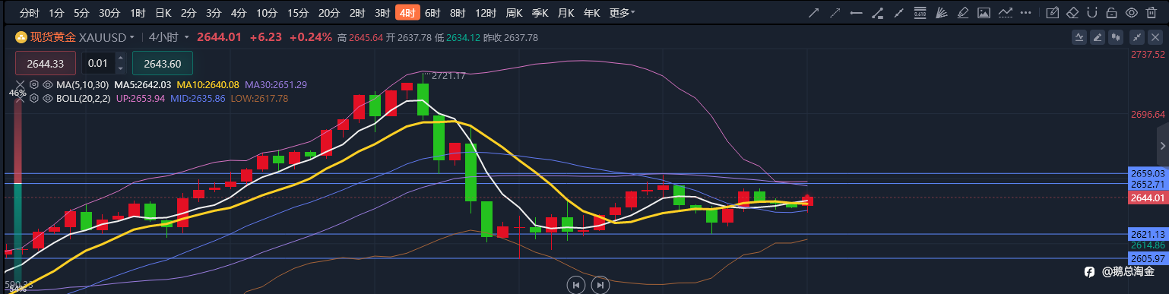The width and height of the screenshot is (1169, 294).
Task: Switch to 12时 timeframe
Action: [x=485, y=13]
